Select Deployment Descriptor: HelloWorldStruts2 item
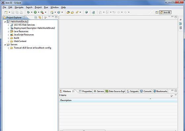This screenshot has width=185, height=131. click(x=34, y=28)
